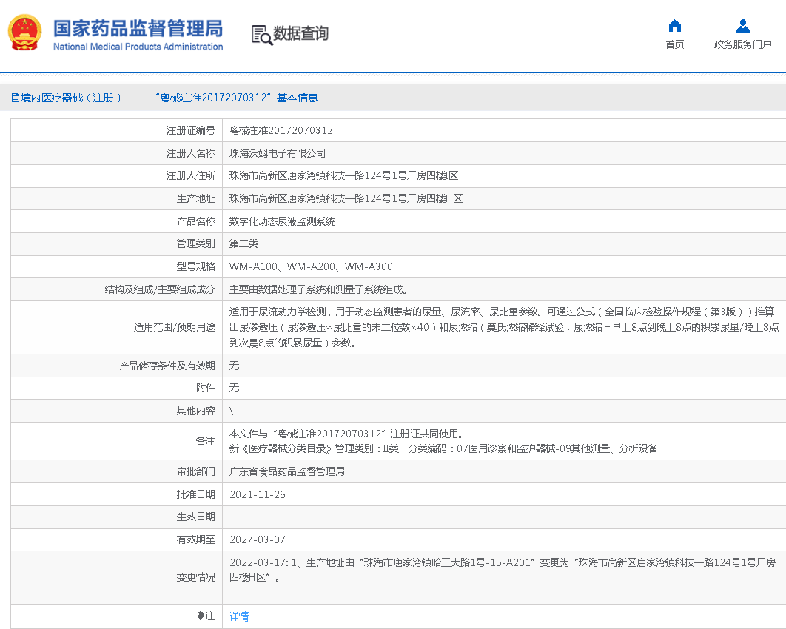Click the national emblem logo
Image resolution: width=786 pixels, height=629 pixels.
[x=24, y=33]
